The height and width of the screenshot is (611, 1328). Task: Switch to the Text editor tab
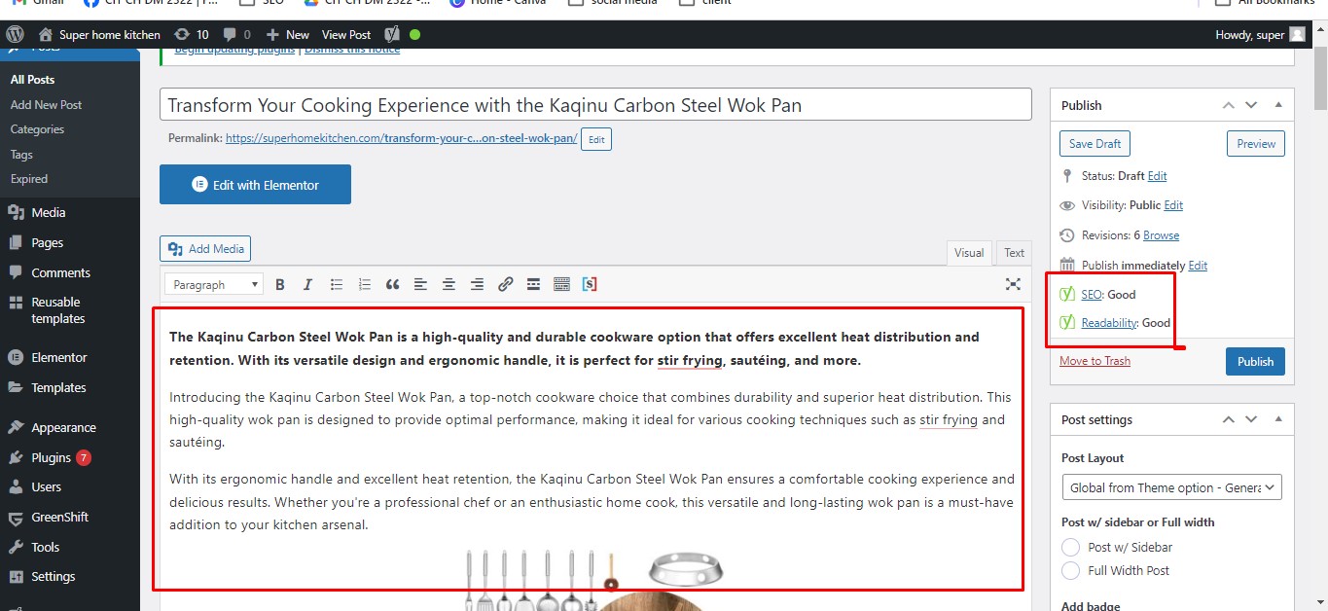coord(1013,252)
